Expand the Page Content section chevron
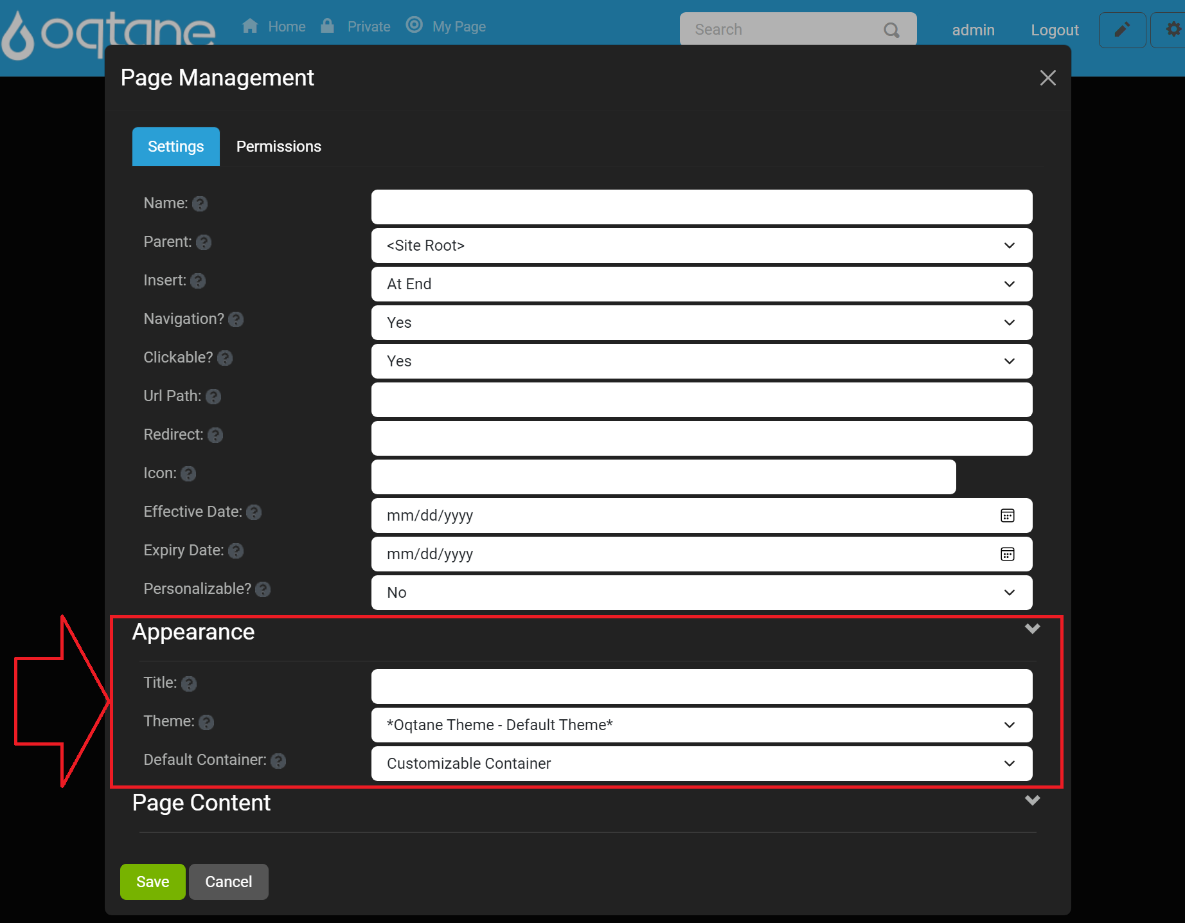The height and width of the screenshot is (923, 1185). point(1033,800)
